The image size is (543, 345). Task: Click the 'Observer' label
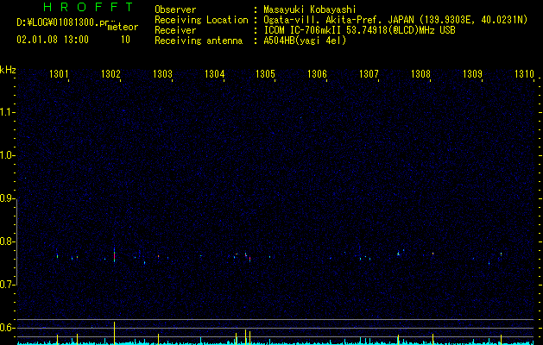(175, 9)
